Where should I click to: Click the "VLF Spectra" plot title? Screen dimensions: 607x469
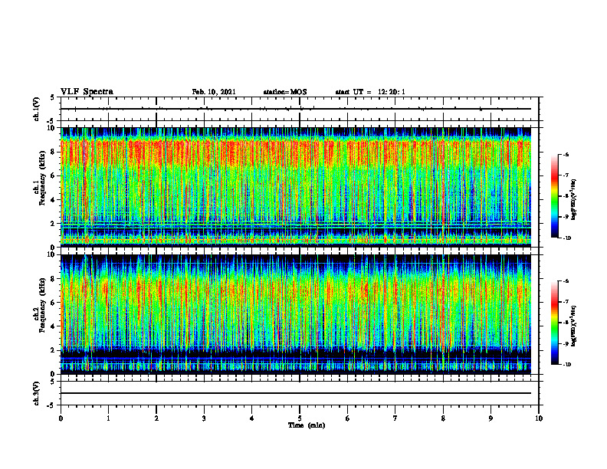pyautogui.click(x=87, y=92)
